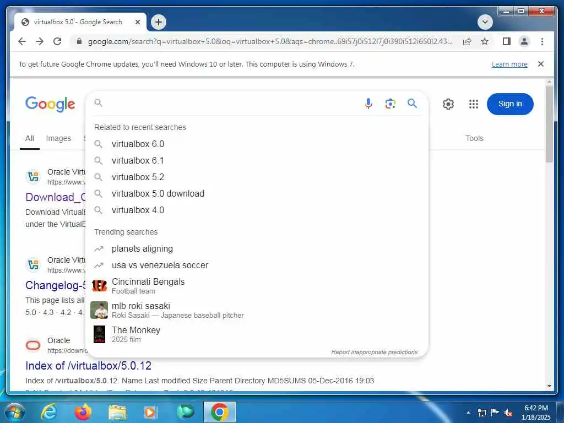Open the clock showing 6:42 PM
Image resolution: width=564 pixels, height=423 pixels.
536,413
